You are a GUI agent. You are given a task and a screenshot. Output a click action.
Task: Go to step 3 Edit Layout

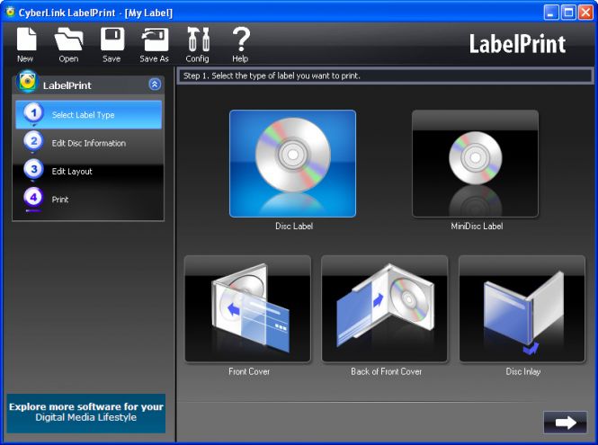point(88,171)
